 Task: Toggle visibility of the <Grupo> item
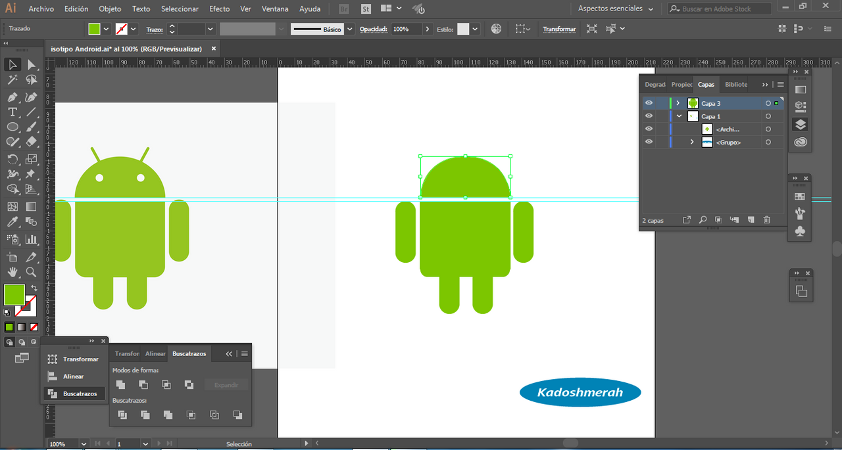tap(649, 142)
